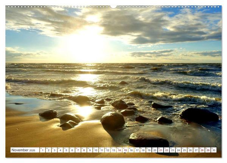
Task: Select day 24 date cell
Action: pyautogui.click(x=178, y=150)
